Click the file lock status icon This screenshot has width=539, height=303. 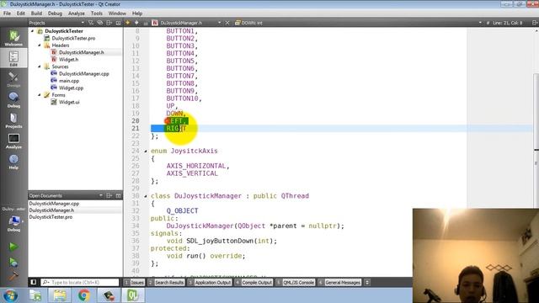(x=146, y=23)
